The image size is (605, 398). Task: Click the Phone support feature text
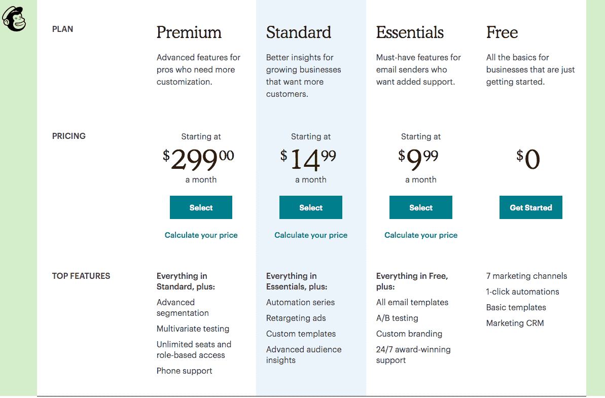(x=185, y=371)
